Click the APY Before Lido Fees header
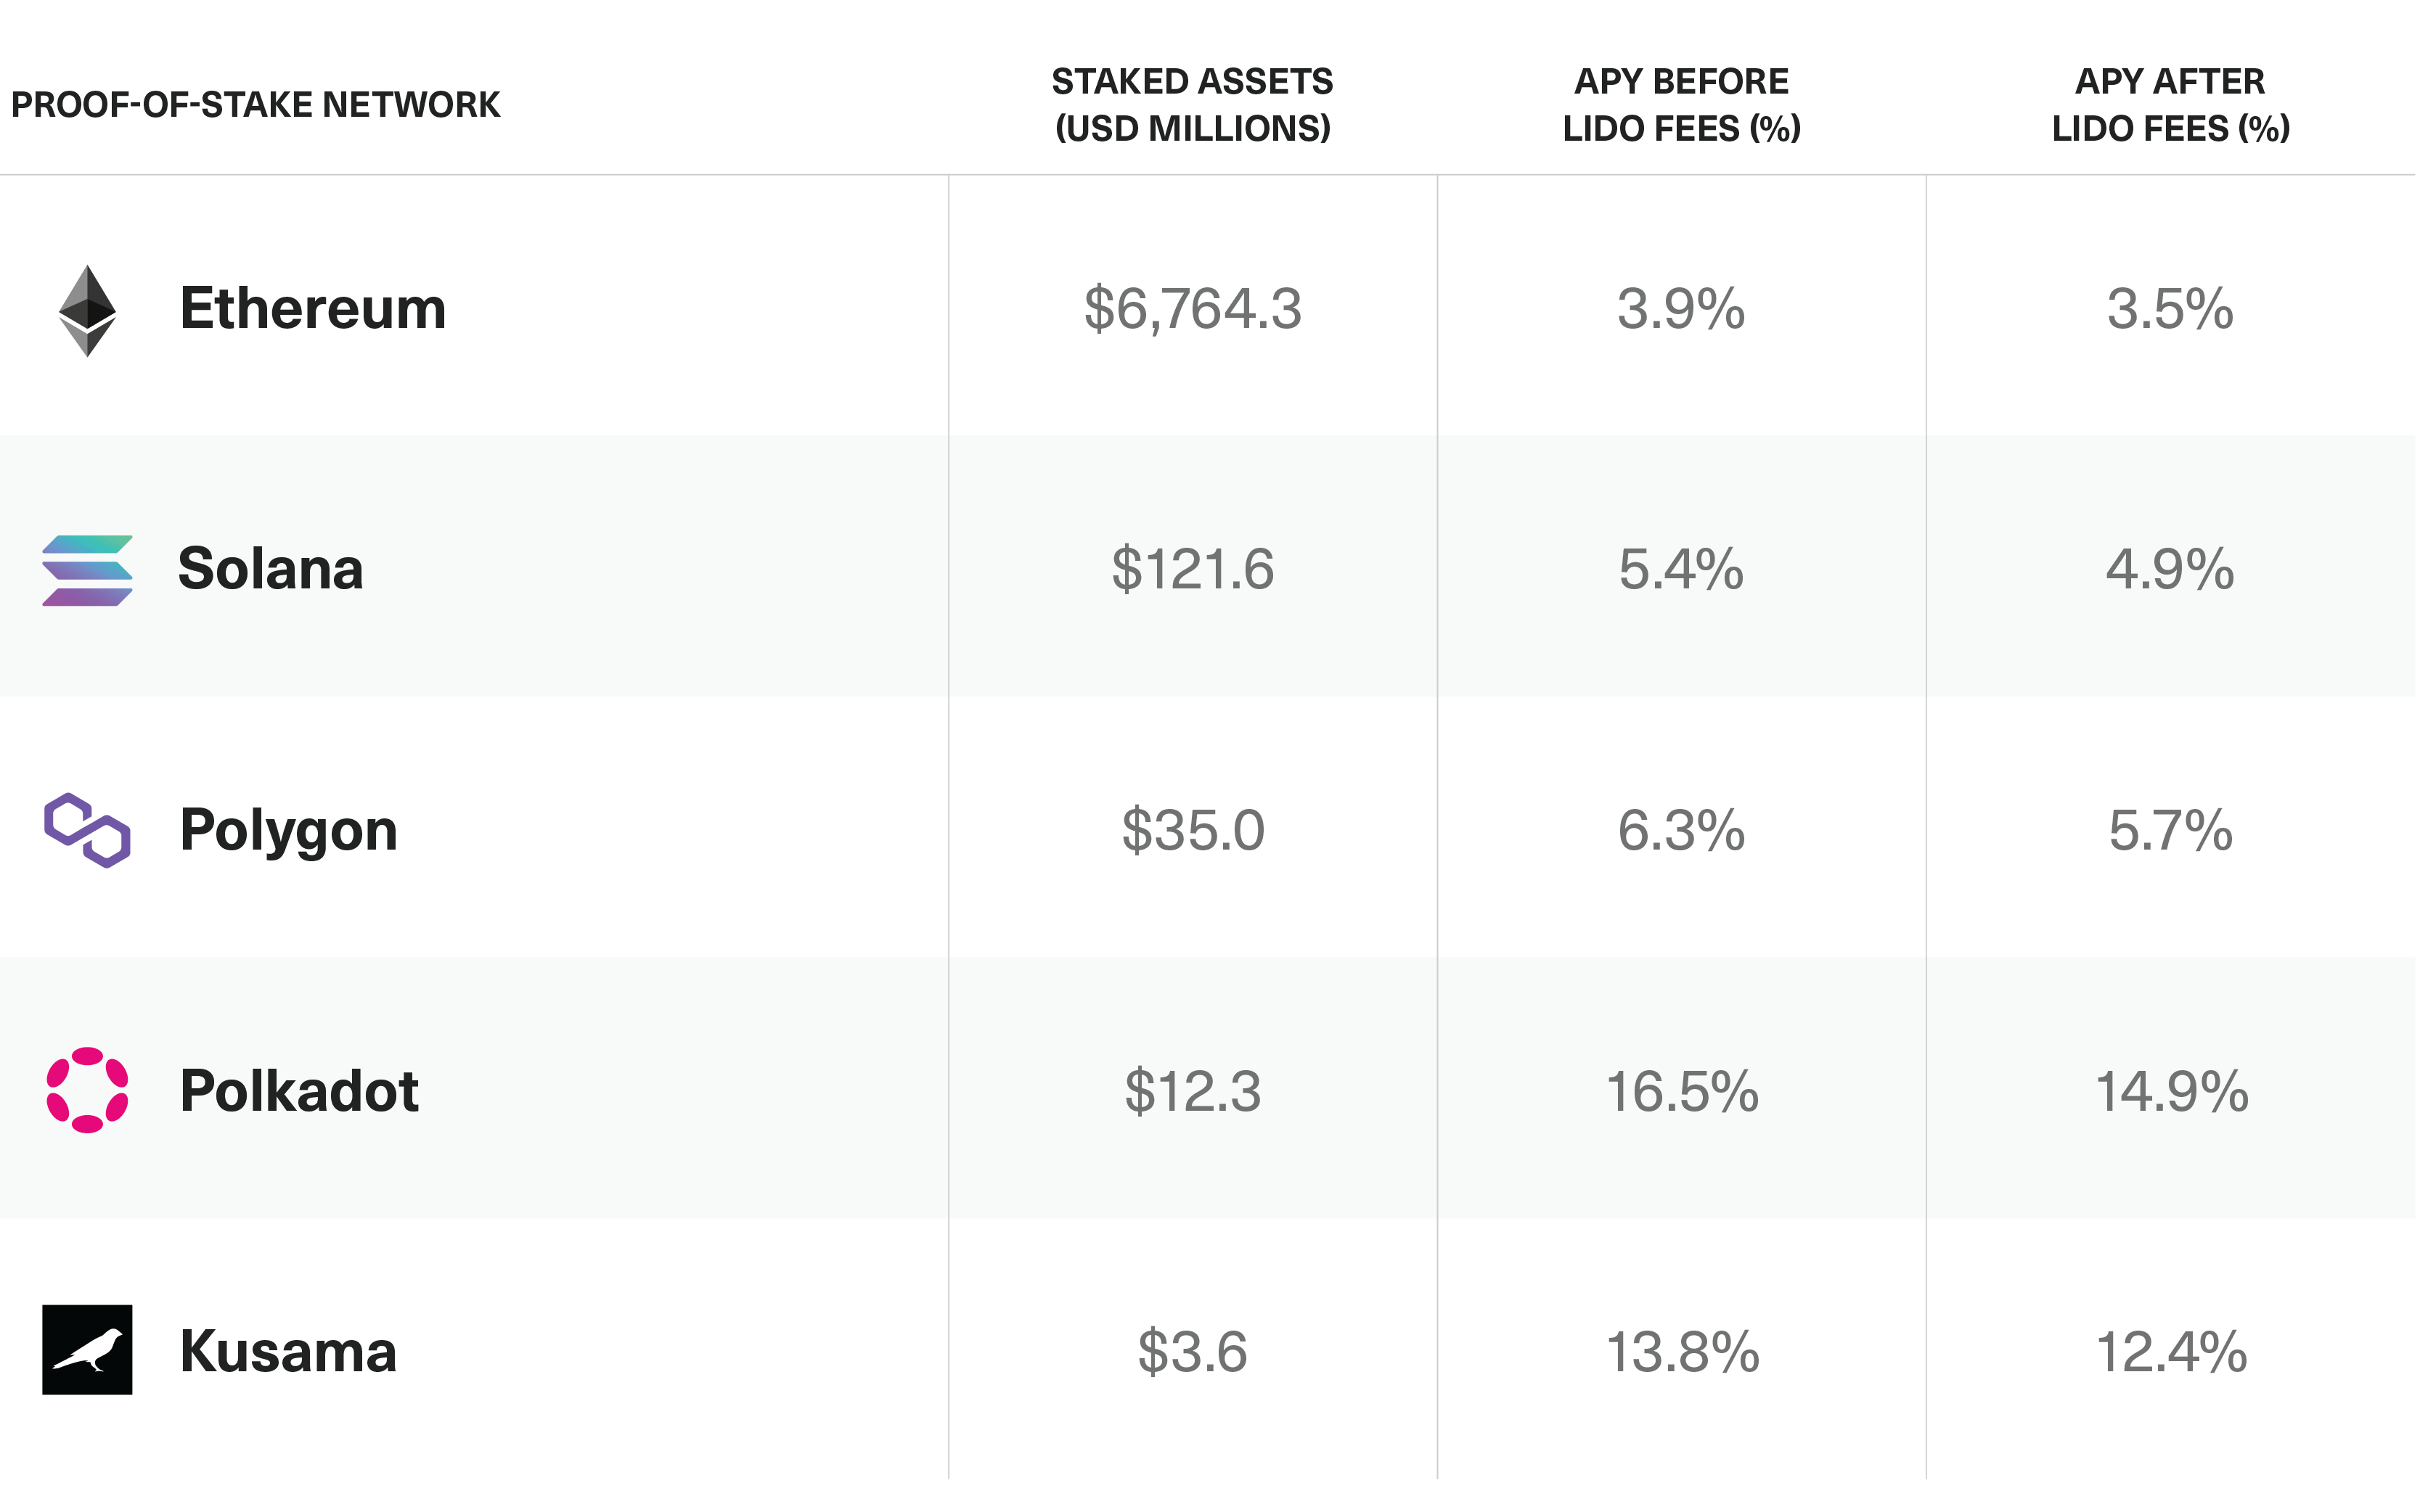 [1682, 105]
